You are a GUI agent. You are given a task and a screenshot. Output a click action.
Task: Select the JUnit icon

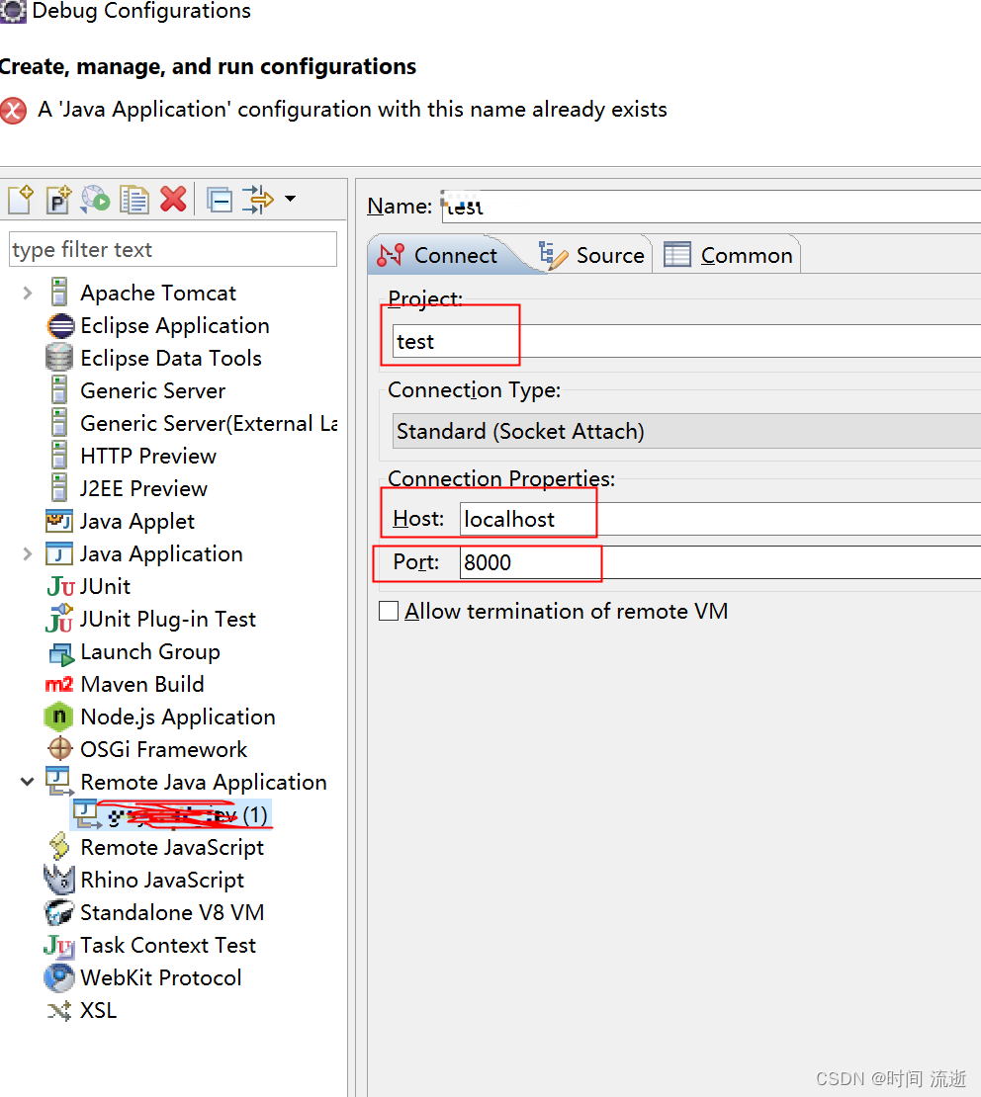(x=60, y=586)
